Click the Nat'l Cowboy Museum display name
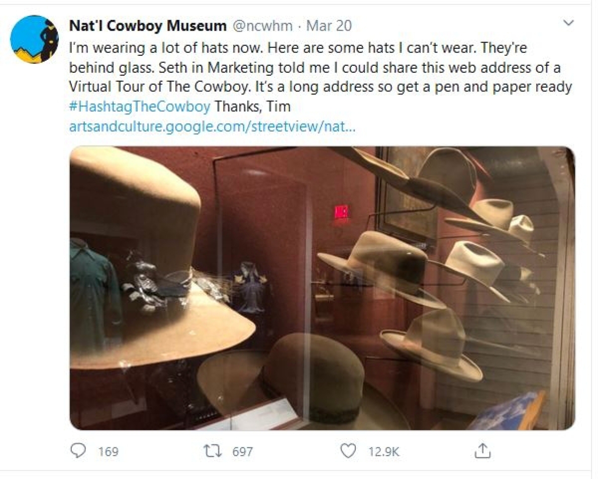Screen dimensions: 603x479 click(148, 26)
